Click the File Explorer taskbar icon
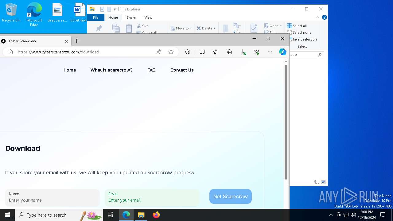 coord(141,215)
